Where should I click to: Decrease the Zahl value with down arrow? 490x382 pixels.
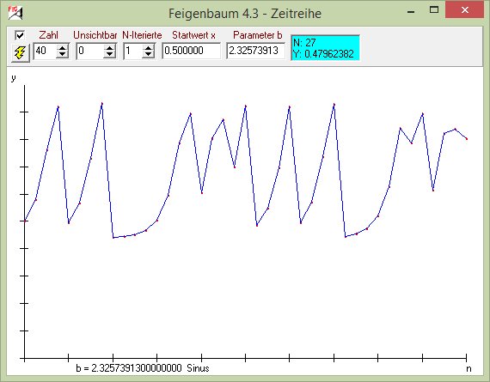pyautogui.click(x=62, y=54)
